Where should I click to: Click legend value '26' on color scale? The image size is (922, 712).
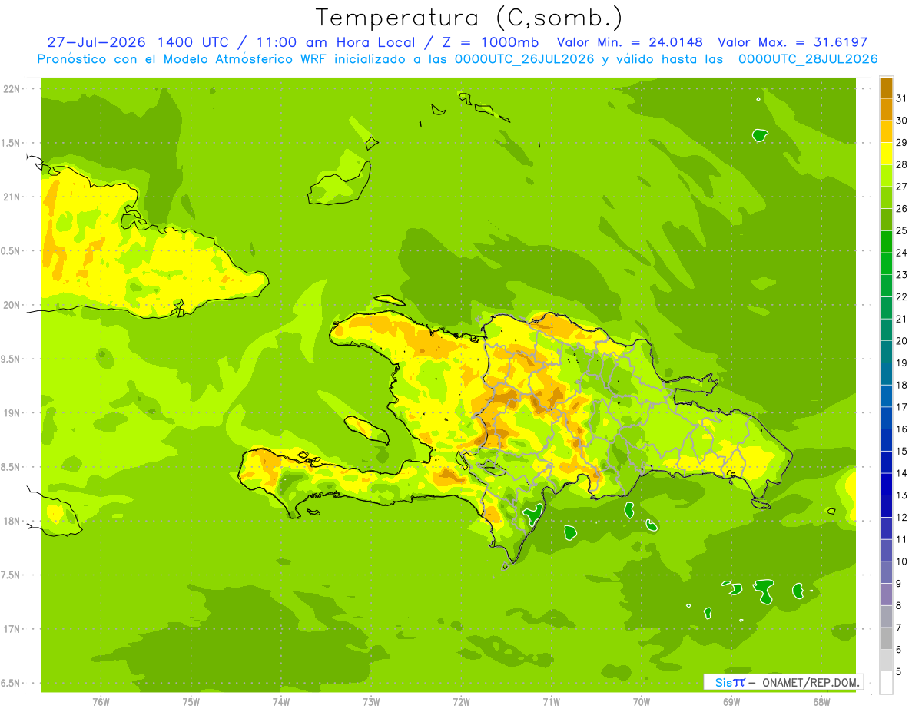coord(901,209)
